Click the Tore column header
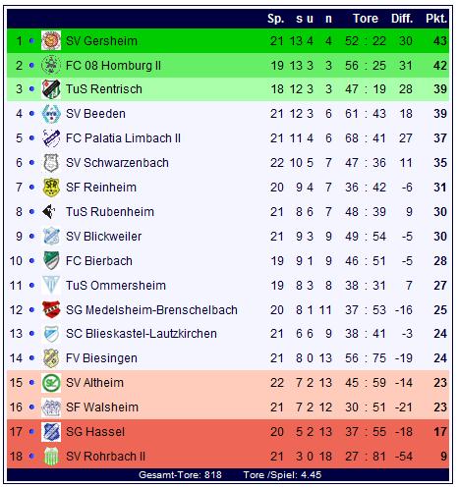Viewport: 457px width, 488px height. pos(366,19)
